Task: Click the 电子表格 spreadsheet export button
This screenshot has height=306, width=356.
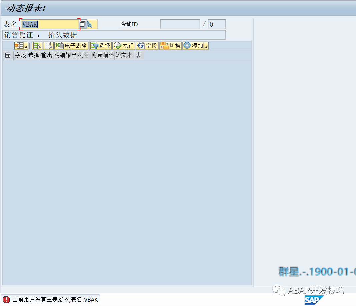Action: (x=71, y=46)
